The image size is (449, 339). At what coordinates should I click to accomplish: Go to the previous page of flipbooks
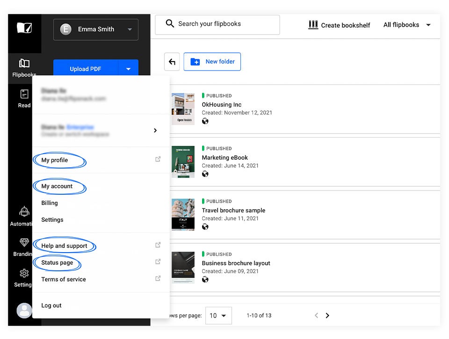coord(317,315)
